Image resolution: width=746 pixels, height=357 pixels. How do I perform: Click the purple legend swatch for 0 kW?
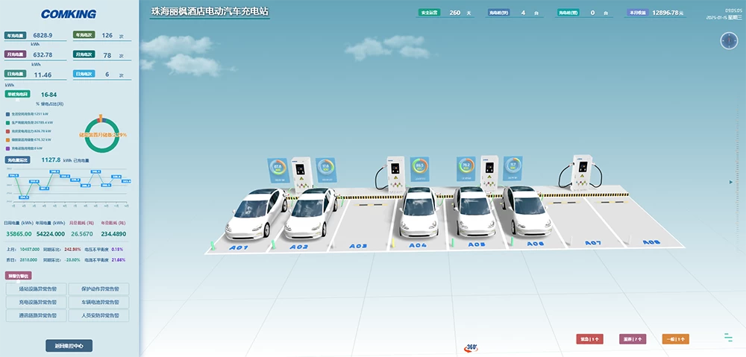[7, 148]
